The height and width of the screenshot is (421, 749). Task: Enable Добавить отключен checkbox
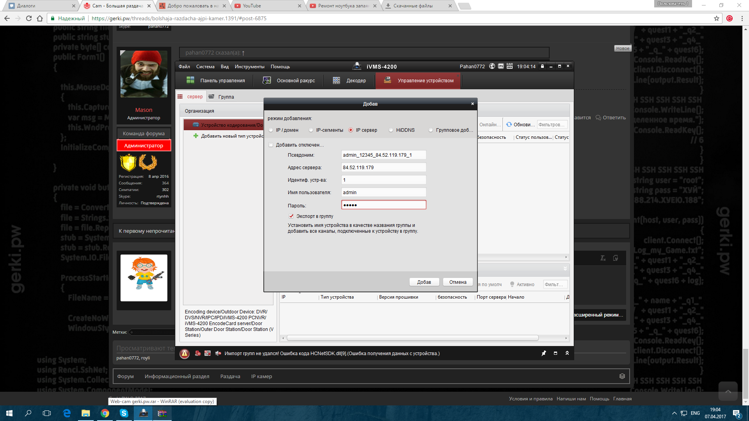271,145
